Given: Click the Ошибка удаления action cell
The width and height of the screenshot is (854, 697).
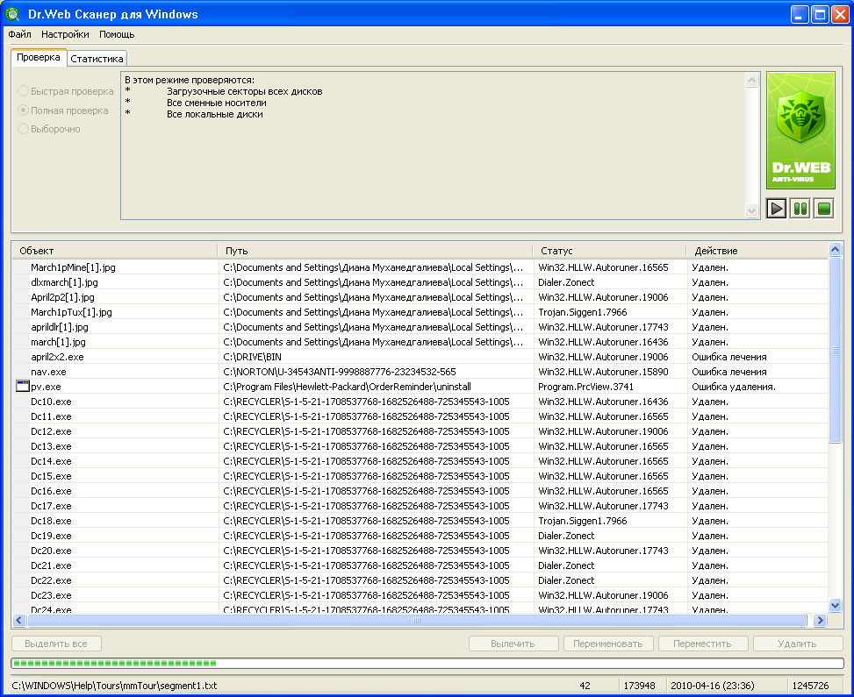Looking at the screenshot, I should click(x=734, y=387).
